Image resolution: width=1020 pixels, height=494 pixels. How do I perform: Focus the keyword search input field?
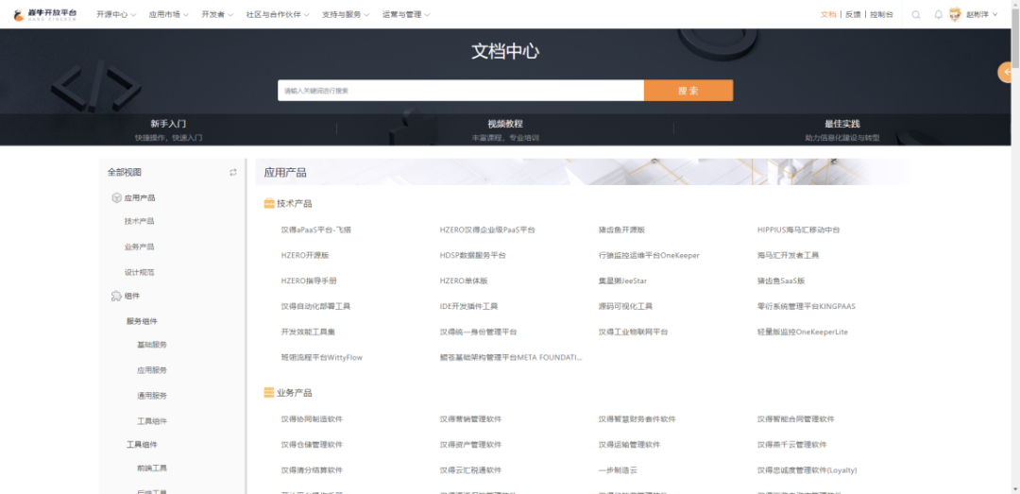pos(461,91)
